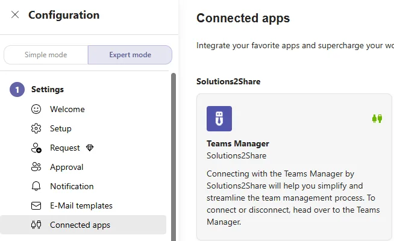Click the green connected plug status icon
394x241 pixels.
tap(377, 118)
